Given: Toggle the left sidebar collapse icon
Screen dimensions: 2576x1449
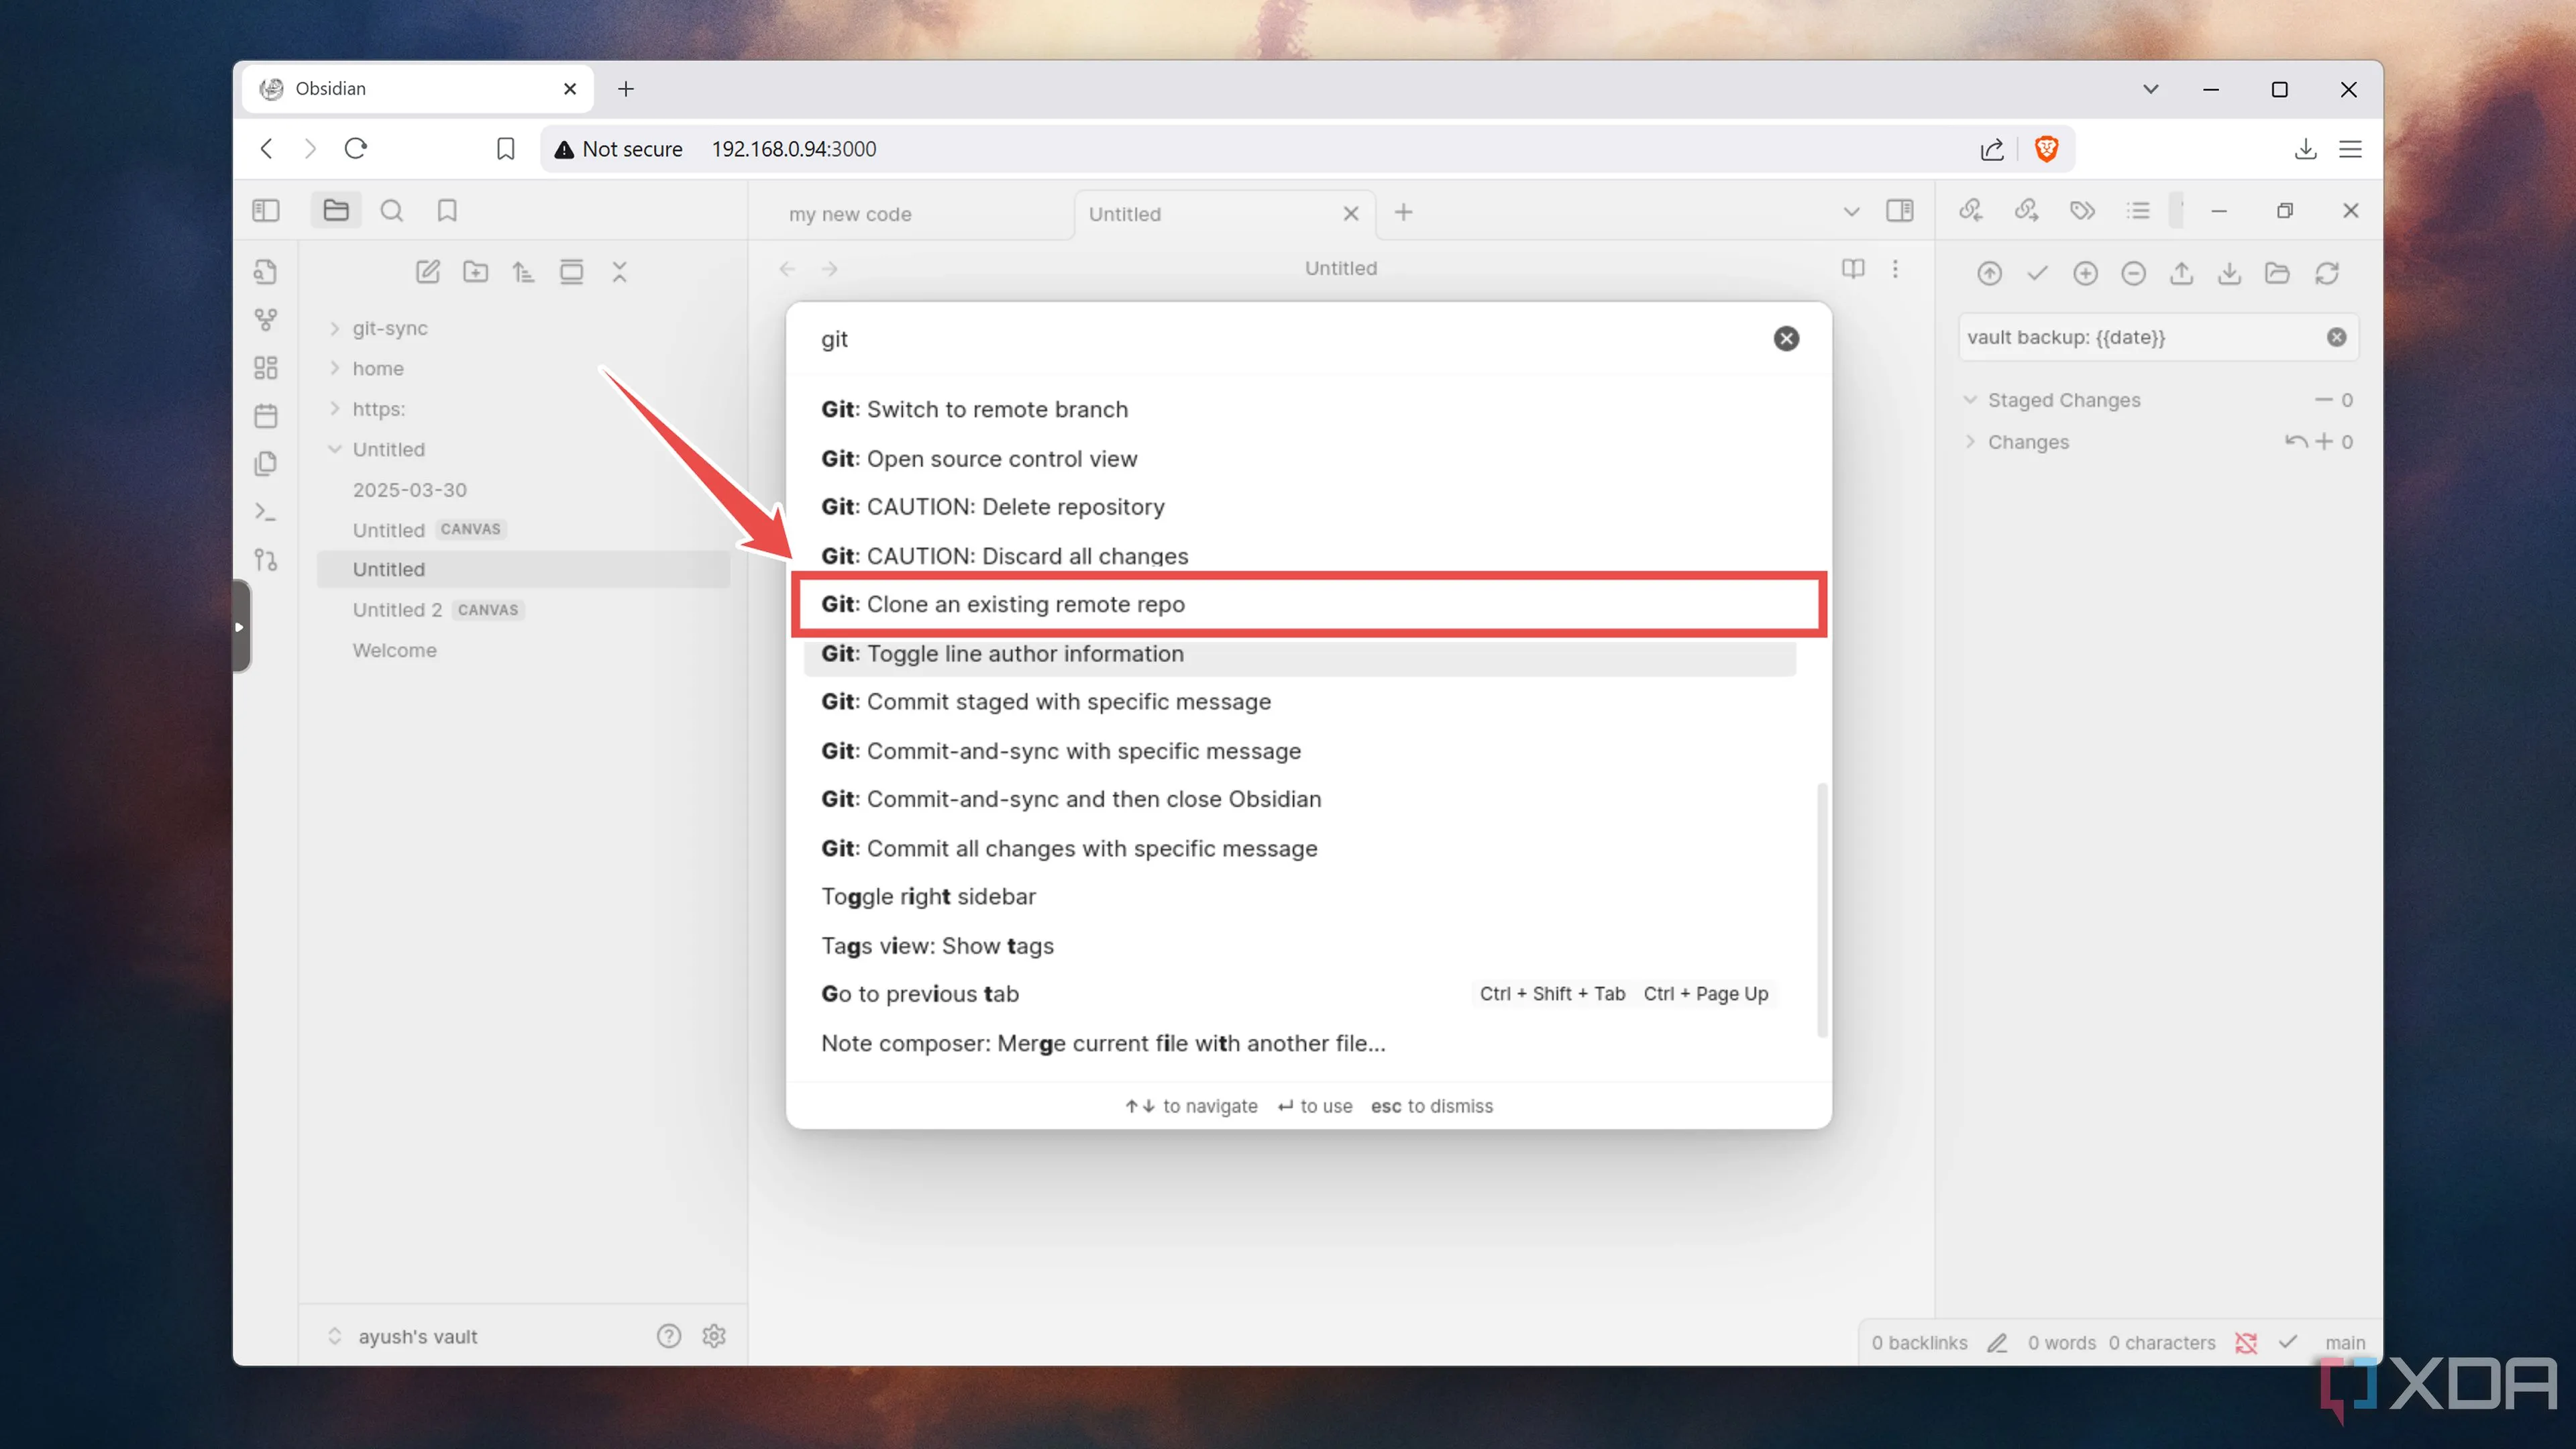Looking at the screenshot, I should point(266,210).
